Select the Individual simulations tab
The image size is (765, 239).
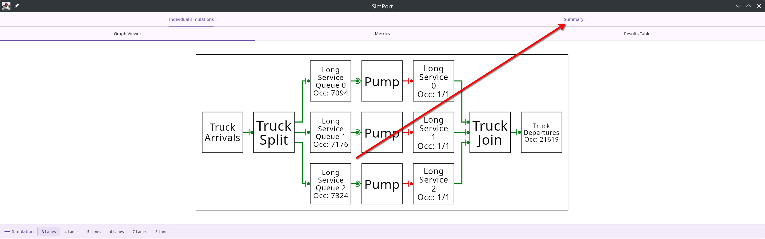pyautogui.click(x=191, y=19)
